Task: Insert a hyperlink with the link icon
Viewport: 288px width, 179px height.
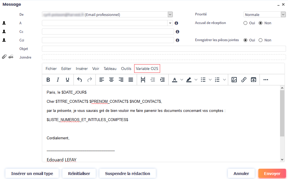Action: [x=244, y=80]
